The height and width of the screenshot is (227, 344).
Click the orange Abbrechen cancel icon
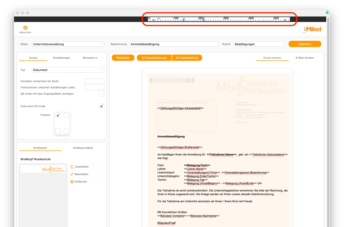(25, 28)
